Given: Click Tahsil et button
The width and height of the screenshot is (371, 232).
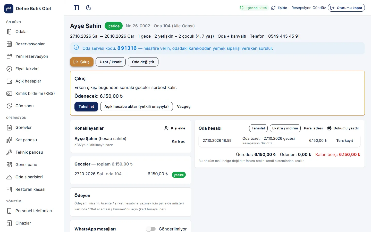Looking at the screenshot, I should point(86,106).
